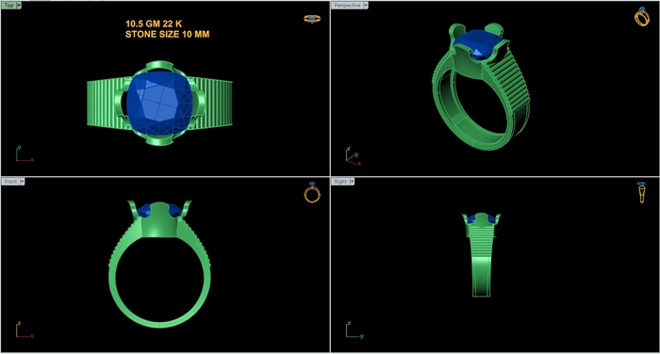This screenshot has width=660, height=354.
Task: Click the Front viewport title label
Action: [x=10, y=181]
